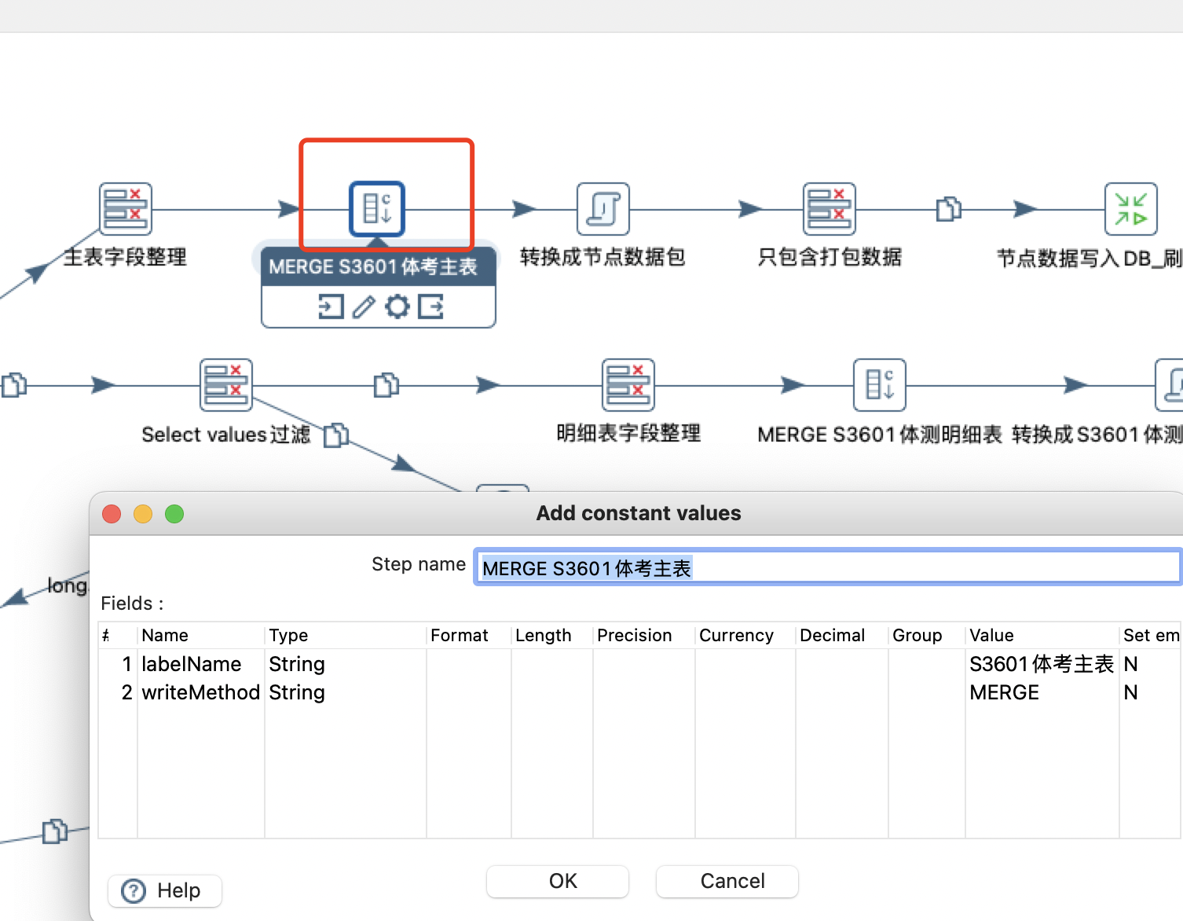This screenshot has width=1183, height=921.
Task: Click the 转换成节点数据包 step label
Action: coord(602,257)
